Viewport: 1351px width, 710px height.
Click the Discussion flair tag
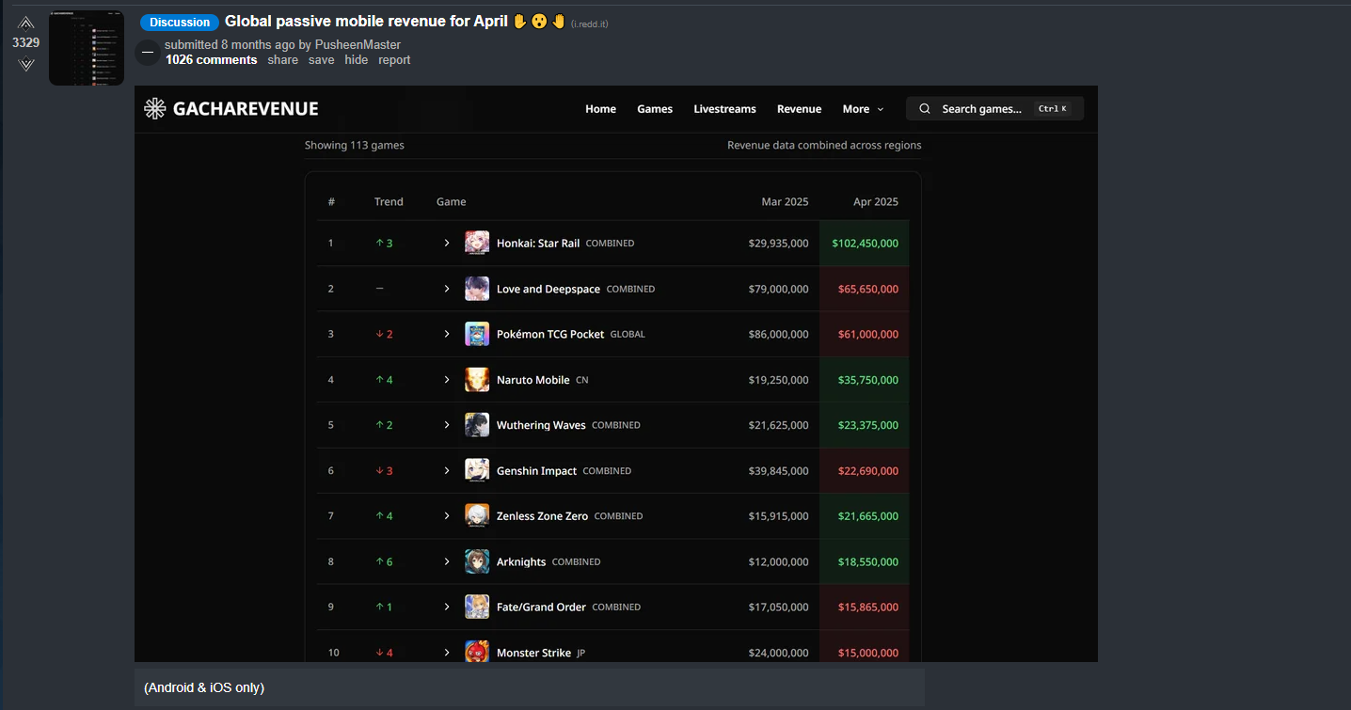click(x=180, y=23)
